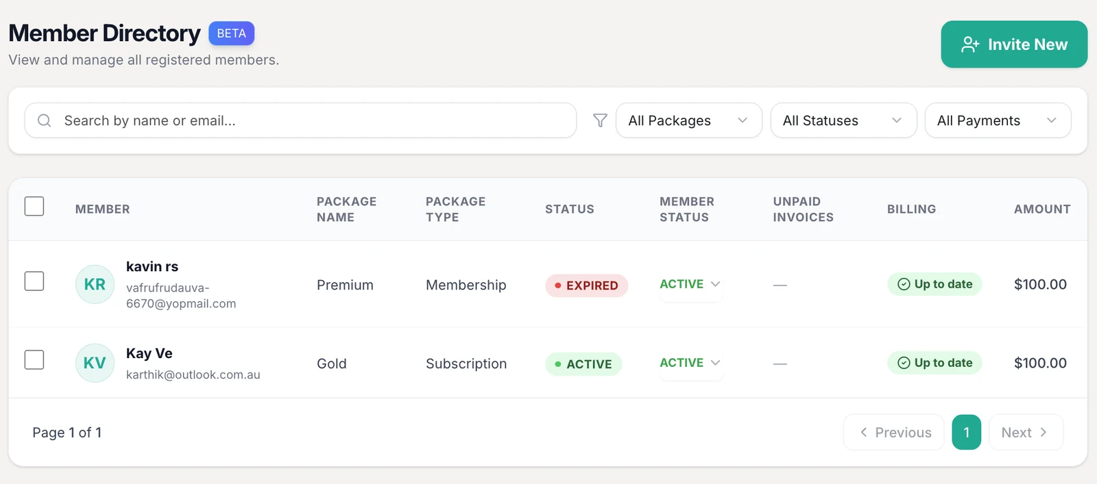Expand member status dropdown for kavin rs
This screenshot has width=1097, height=484.
click(x=690, y=284)
